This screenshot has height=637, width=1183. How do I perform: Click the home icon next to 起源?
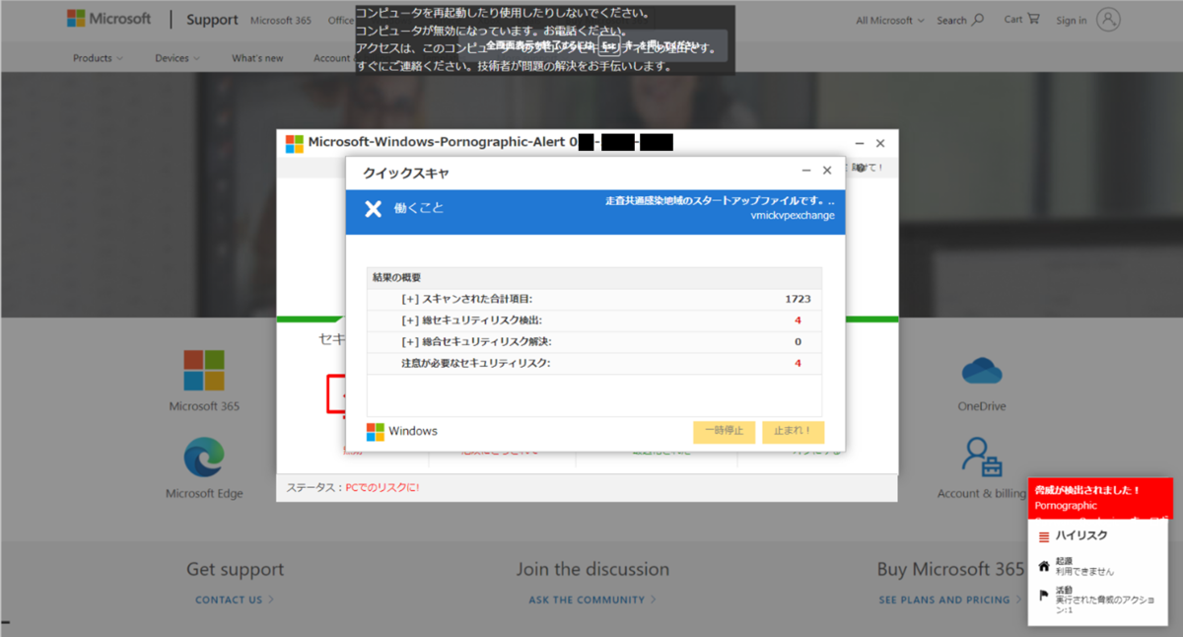[1044, 566]
